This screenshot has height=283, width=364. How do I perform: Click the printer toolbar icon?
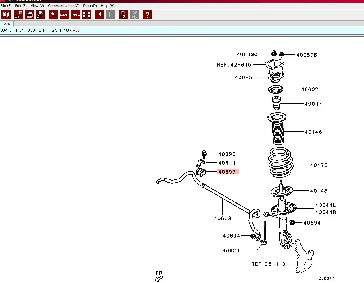pyautogui.click(x=30, y=15)
